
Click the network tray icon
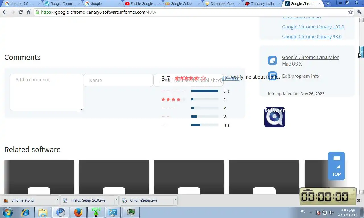point(325,213)
